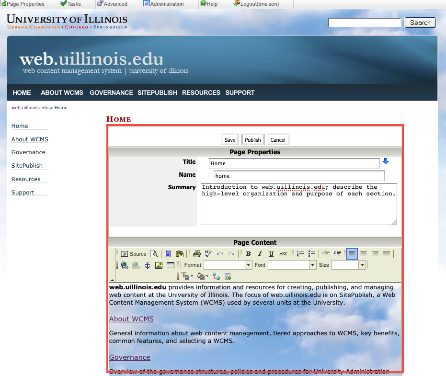Insert a bulleted list
The height and width of the screenshot is (376, 446).
[312, 254]
